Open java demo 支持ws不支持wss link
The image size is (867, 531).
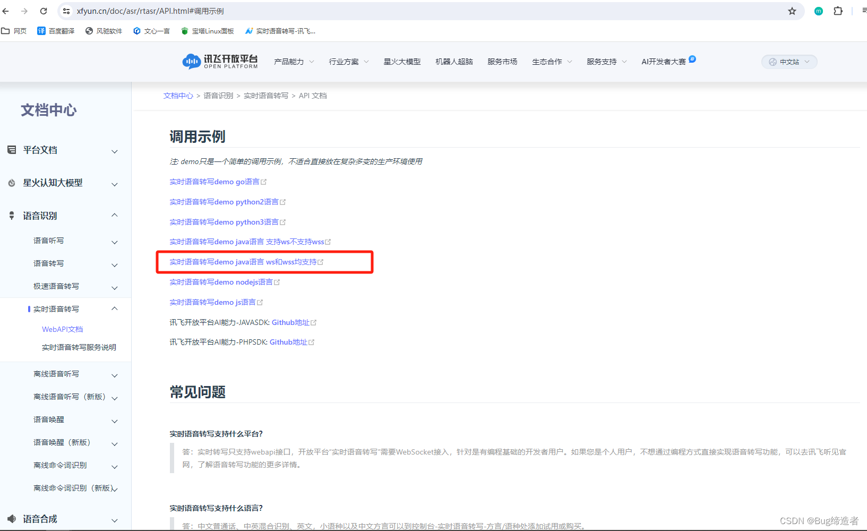247,242
